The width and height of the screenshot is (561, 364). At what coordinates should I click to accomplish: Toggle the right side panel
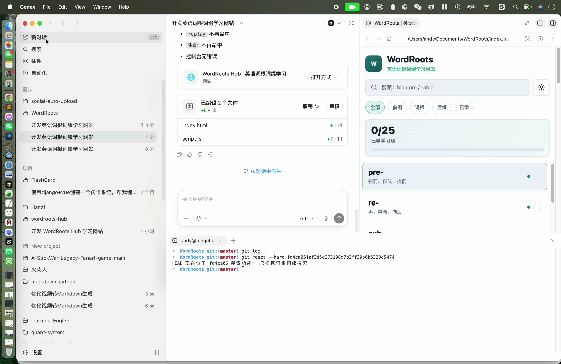tap(553, 23)
